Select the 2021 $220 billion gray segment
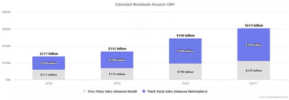The width and height of the screenshot is (289, 100). click(254, 70)
